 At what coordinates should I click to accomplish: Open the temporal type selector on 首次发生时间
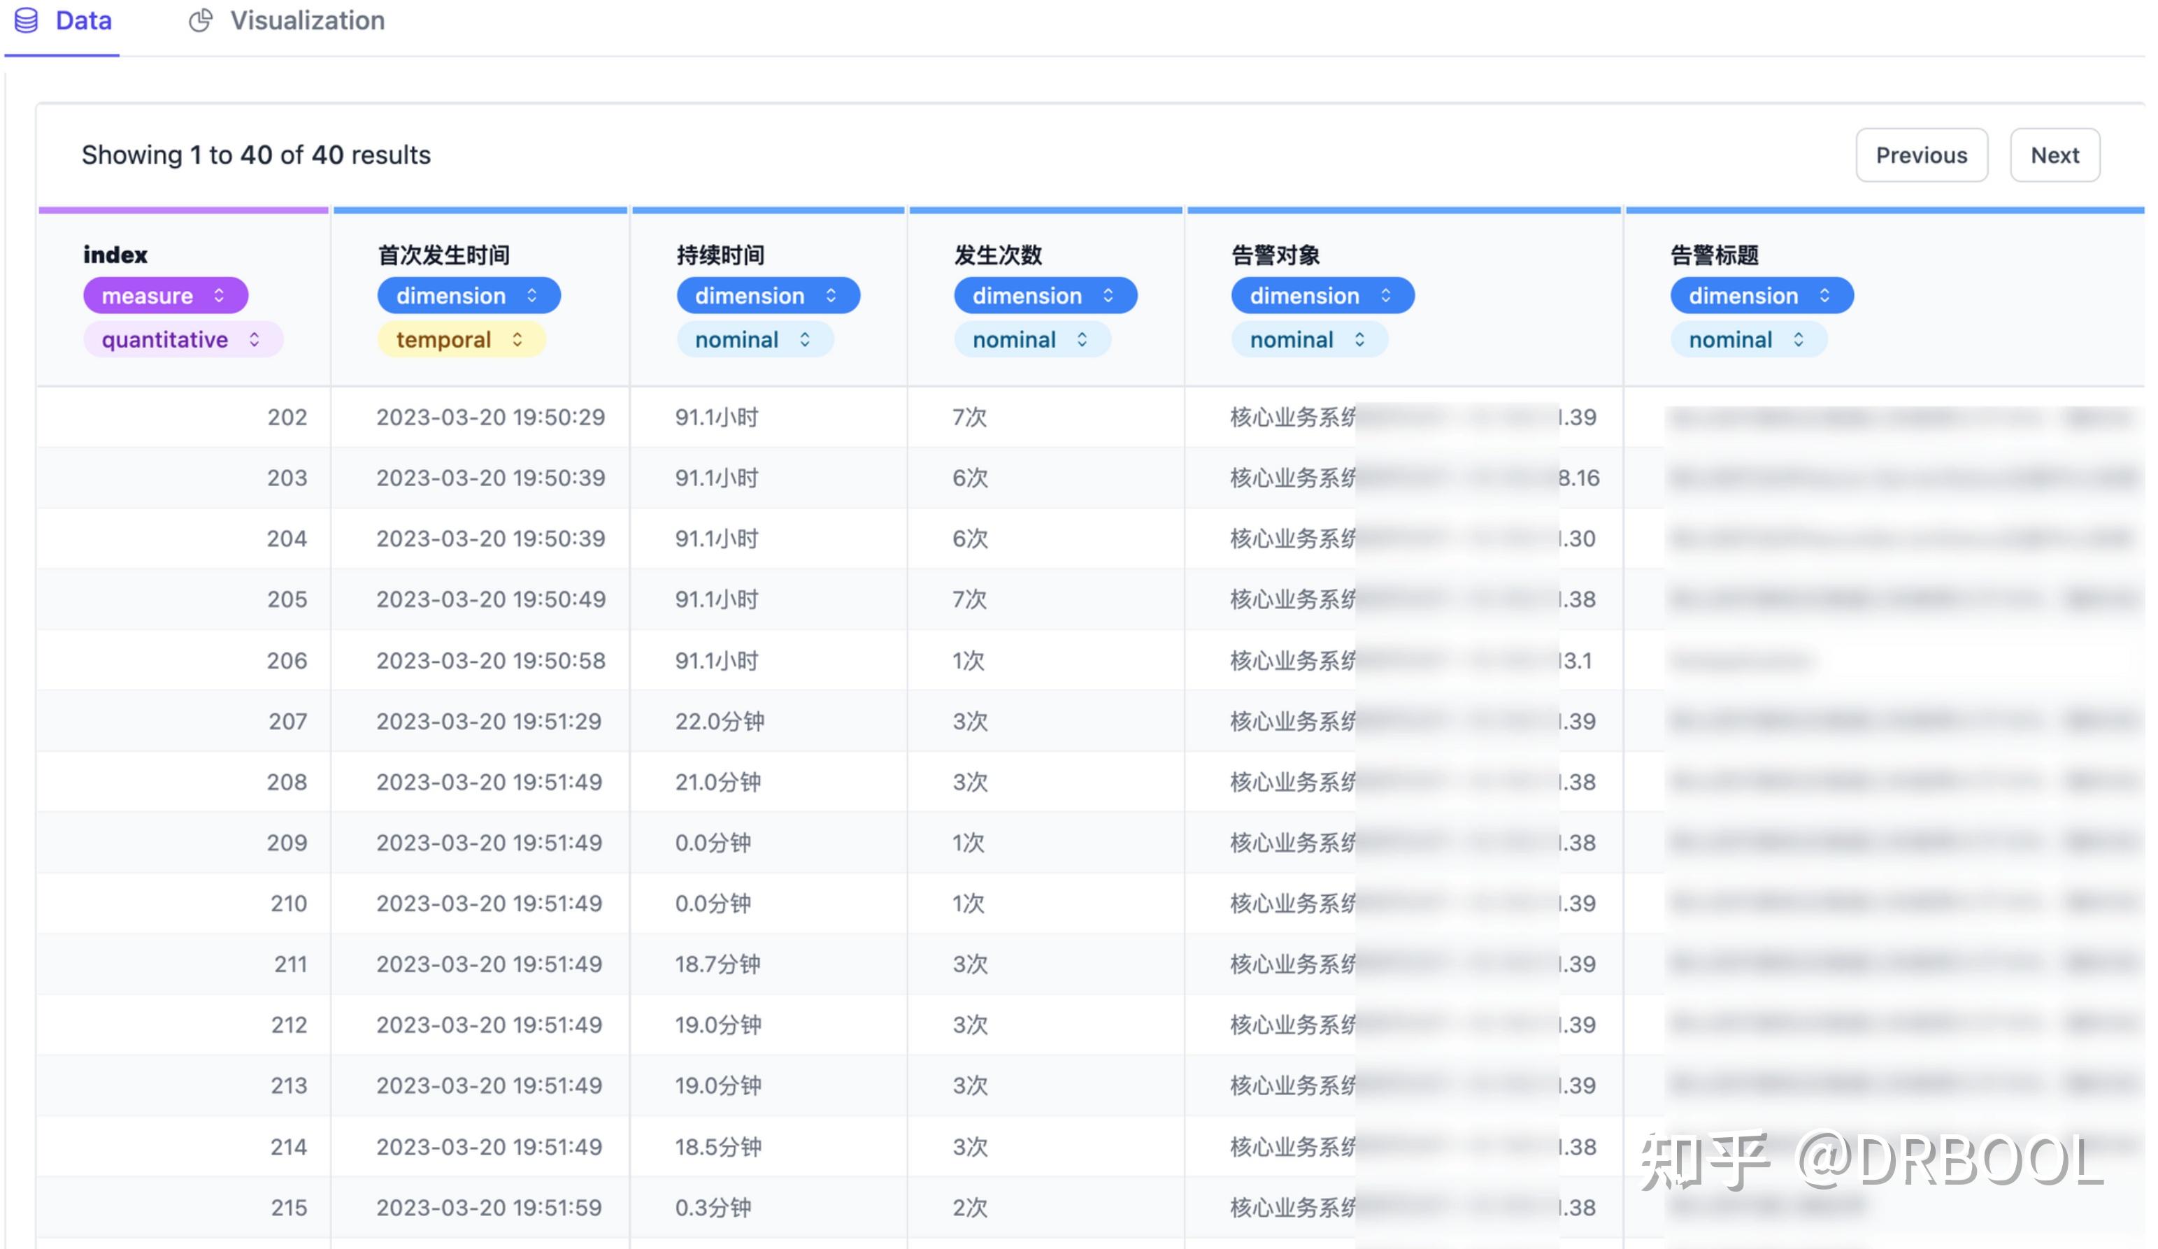[x=461, y=339]
